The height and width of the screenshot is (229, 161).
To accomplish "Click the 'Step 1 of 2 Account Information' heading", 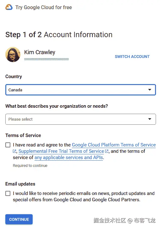I will 59,35.
